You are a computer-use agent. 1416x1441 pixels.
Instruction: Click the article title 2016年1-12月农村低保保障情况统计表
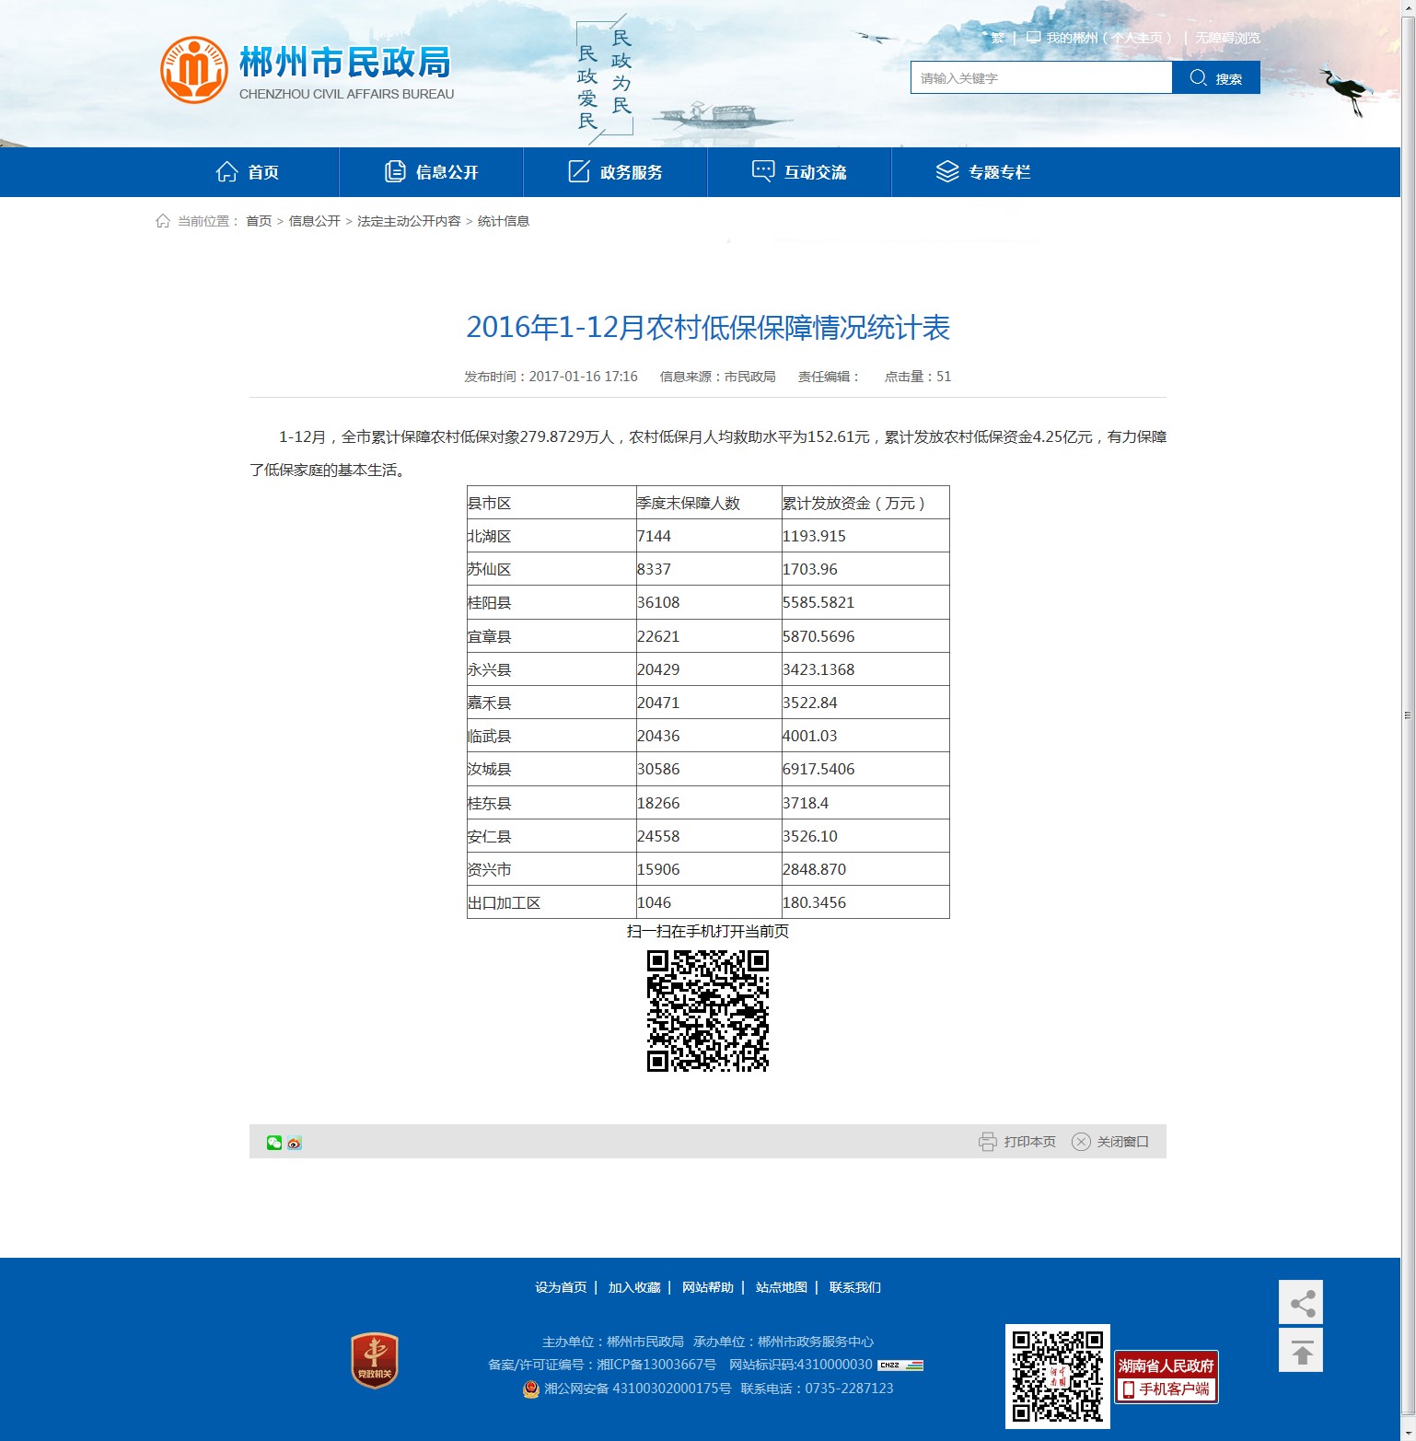pos(708,328)
